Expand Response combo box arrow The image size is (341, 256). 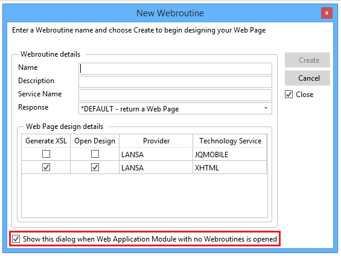(266, 108)
